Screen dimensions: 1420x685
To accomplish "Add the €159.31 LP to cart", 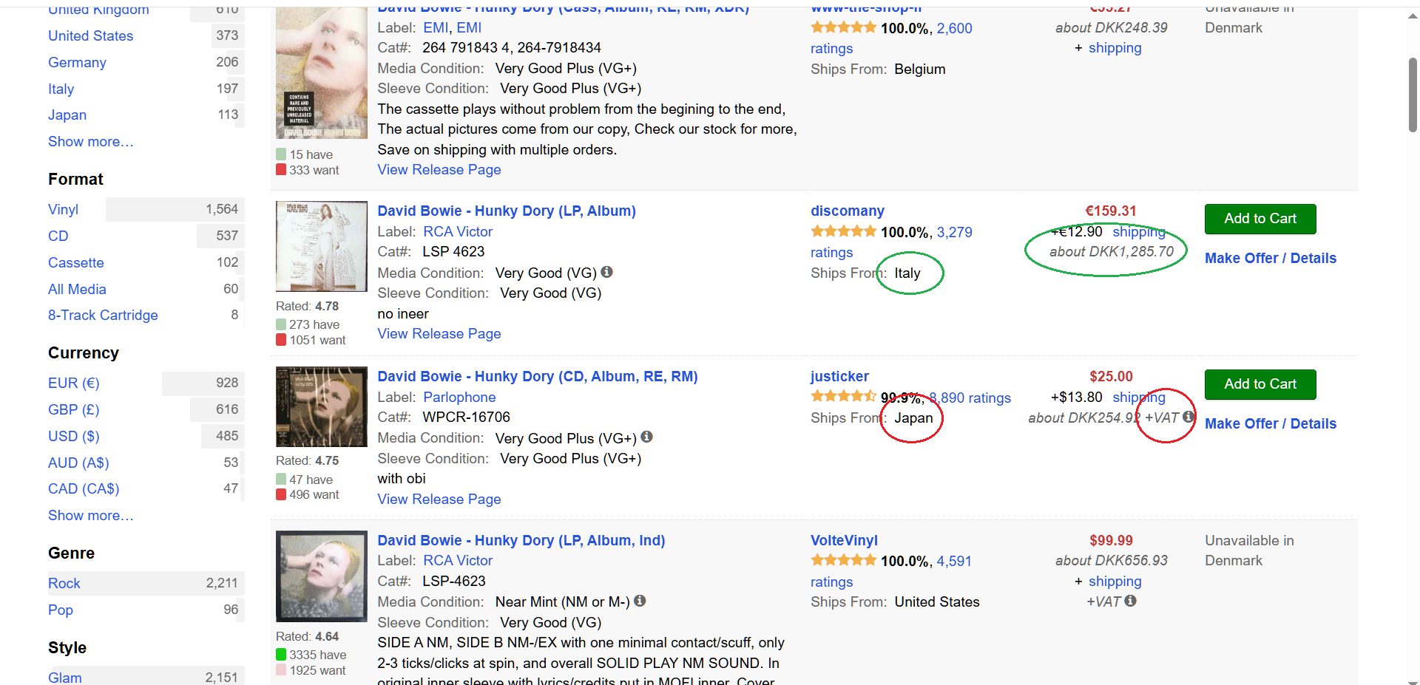I will point(1260,219).
